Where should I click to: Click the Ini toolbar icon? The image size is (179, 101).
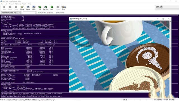40,8
